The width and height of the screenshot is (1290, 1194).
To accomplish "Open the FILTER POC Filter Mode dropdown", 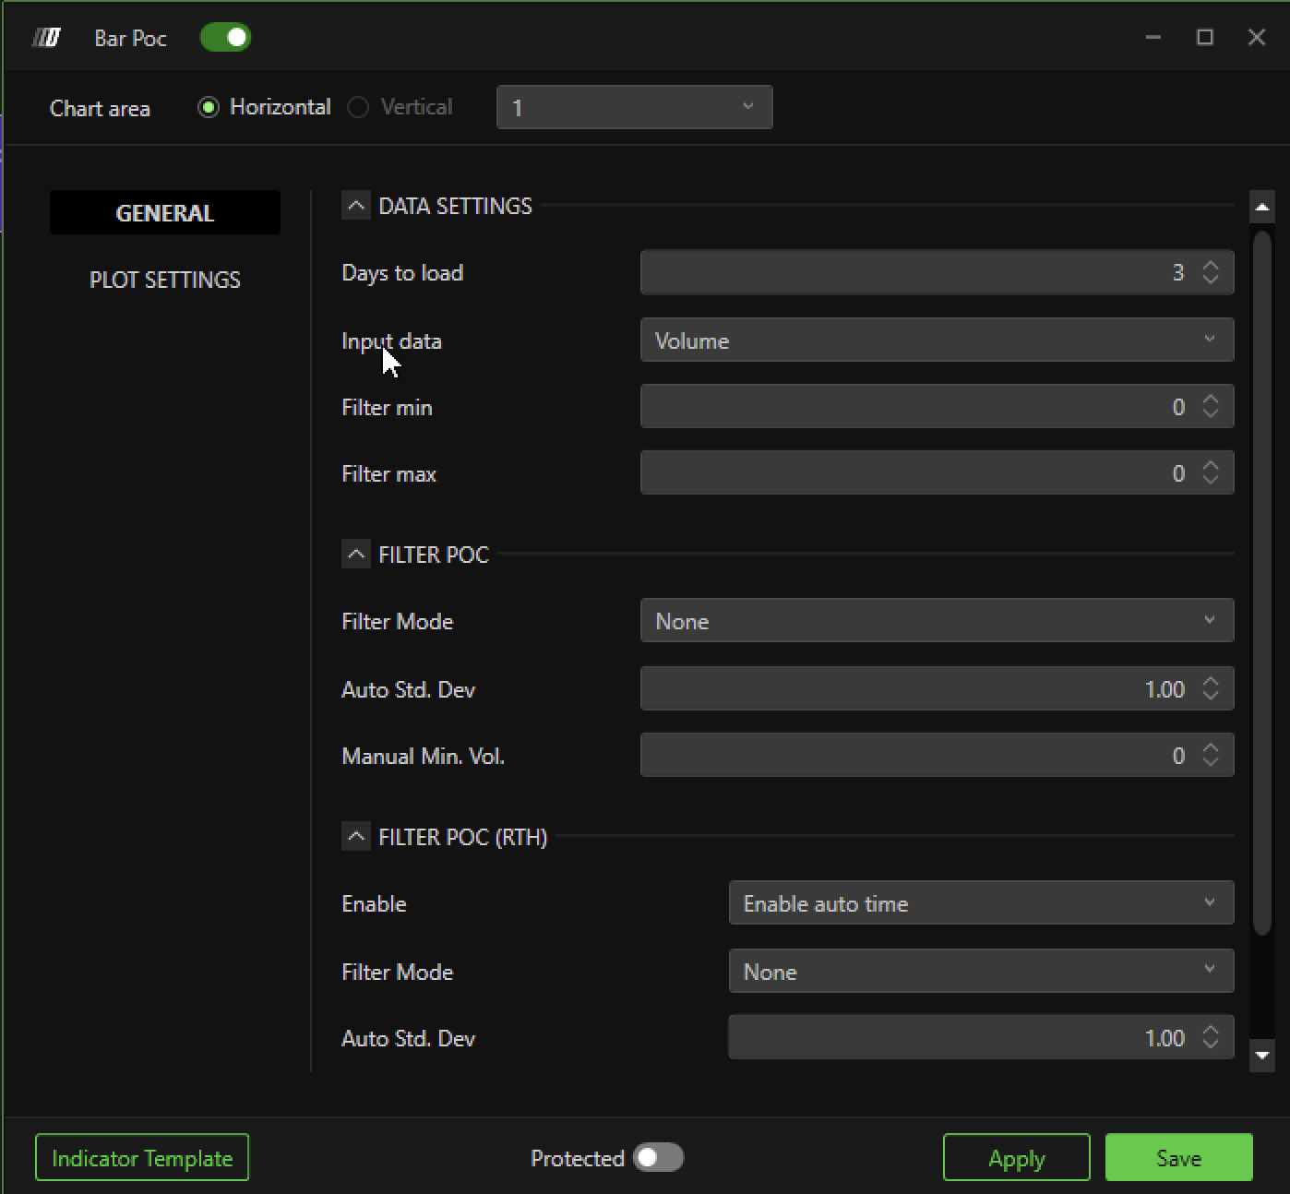I will click(936, 621).
